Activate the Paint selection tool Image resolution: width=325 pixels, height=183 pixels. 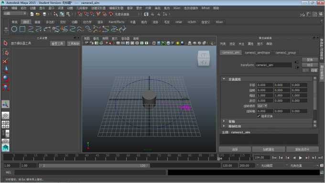click(x=6, y=61)
